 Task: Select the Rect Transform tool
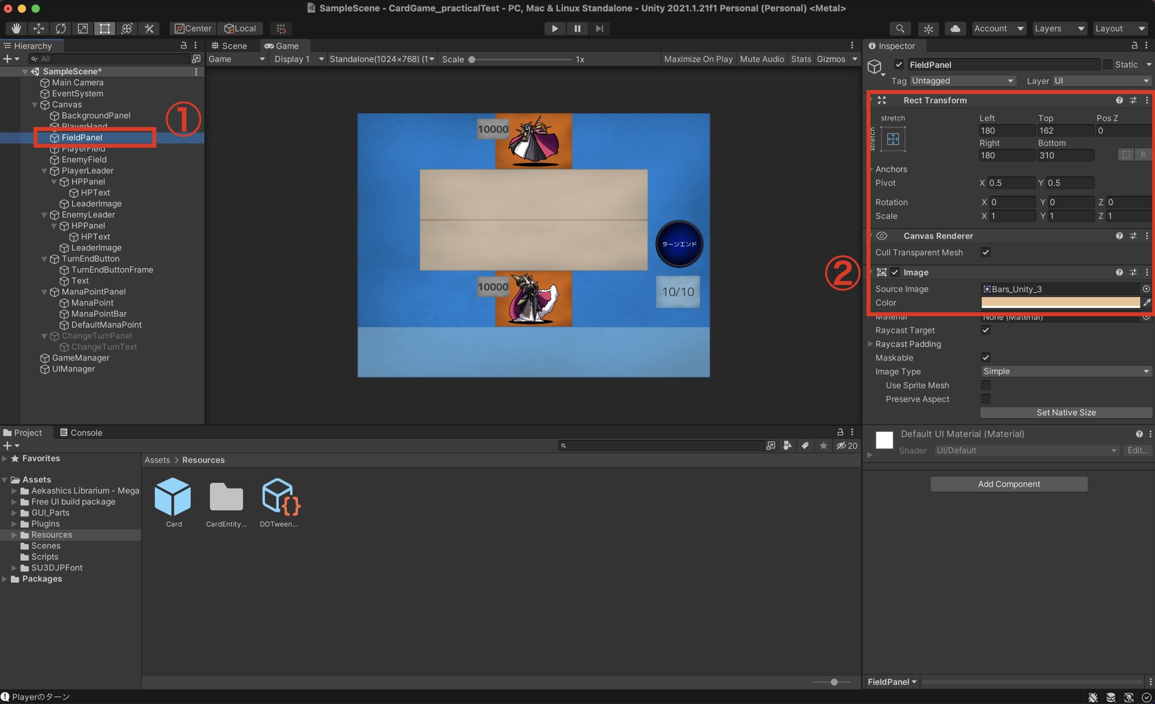105,29
